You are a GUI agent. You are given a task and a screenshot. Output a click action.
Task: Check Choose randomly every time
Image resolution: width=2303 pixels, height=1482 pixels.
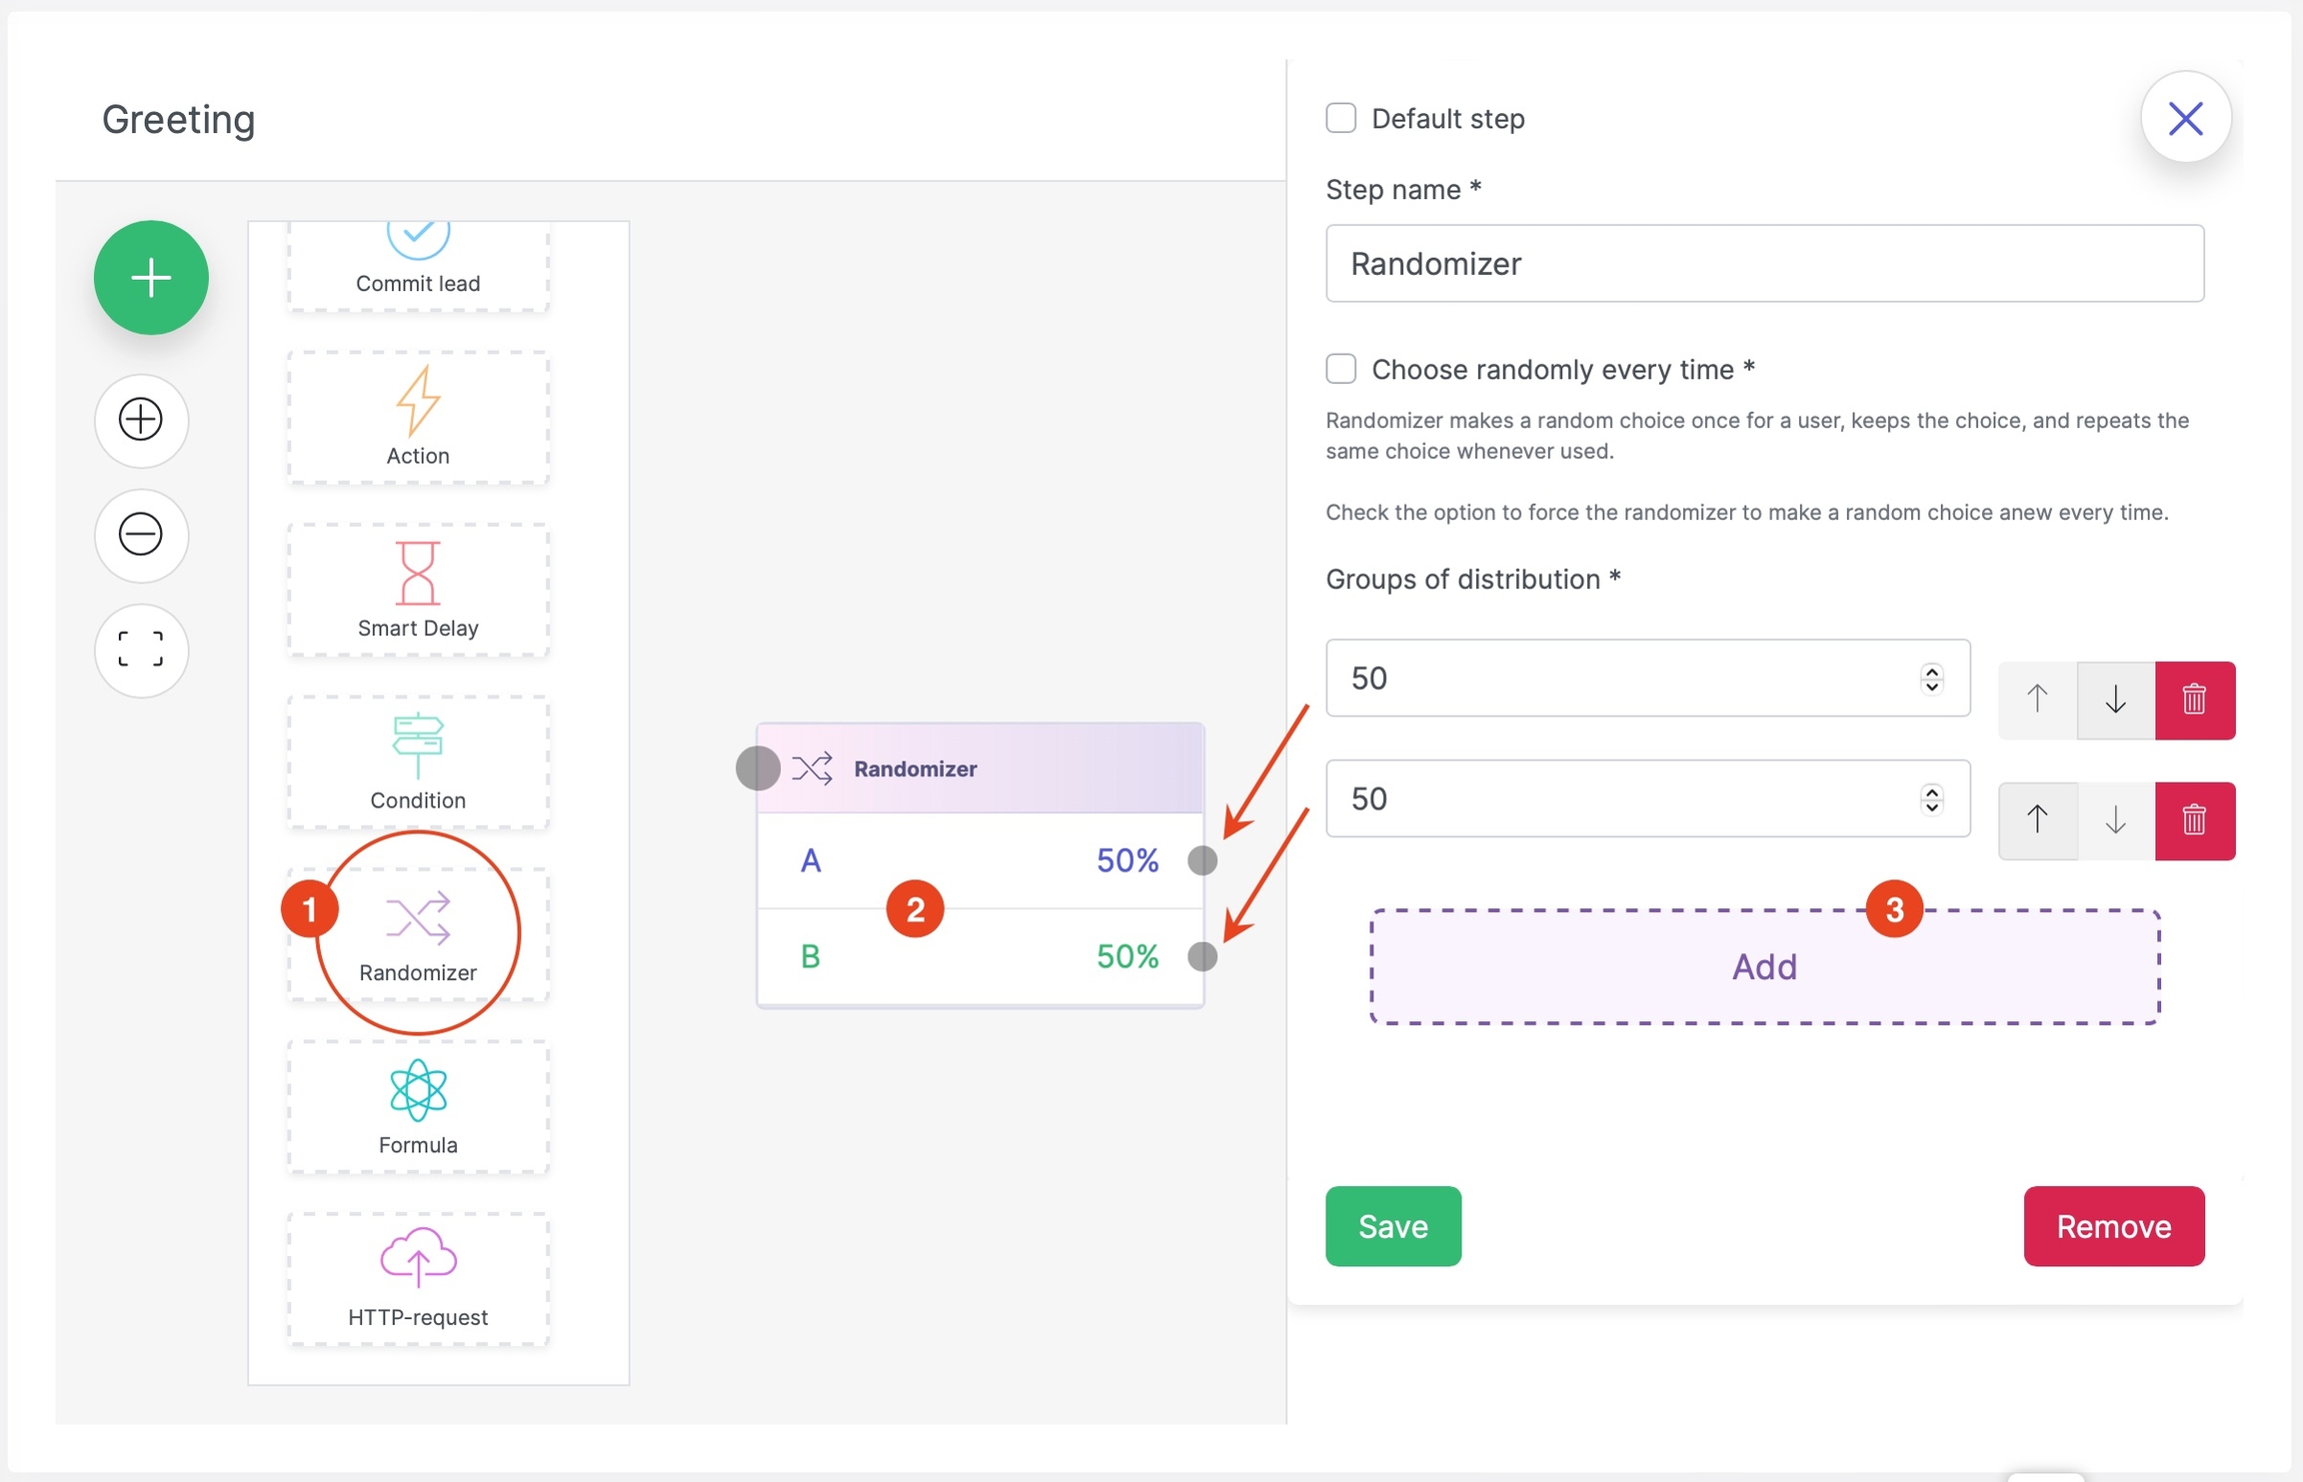[x=1340, y=369]
